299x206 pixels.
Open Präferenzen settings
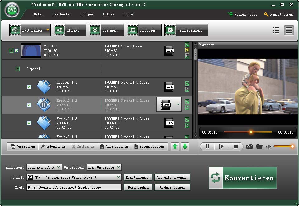[x=186, y=30]
